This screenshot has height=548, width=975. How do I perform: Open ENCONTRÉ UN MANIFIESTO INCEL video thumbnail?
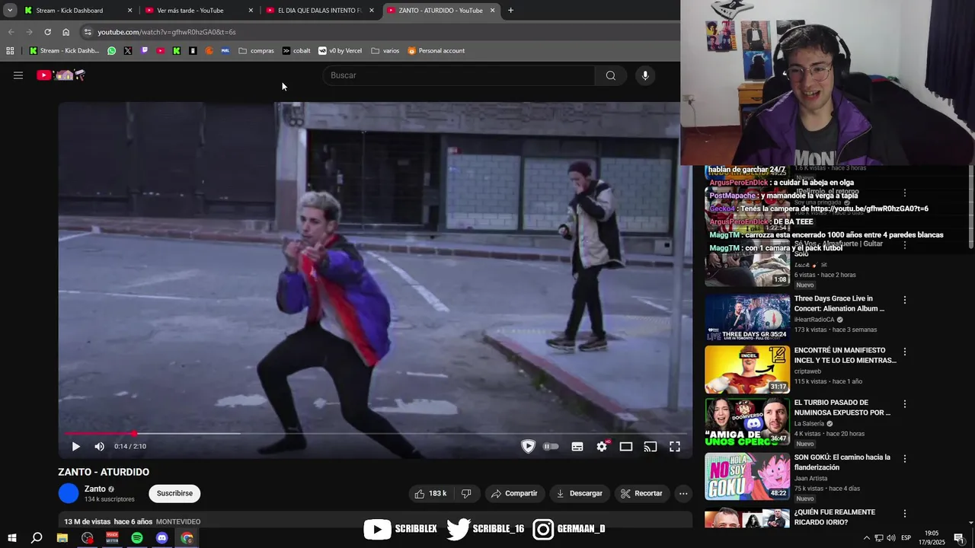(747, 370)
